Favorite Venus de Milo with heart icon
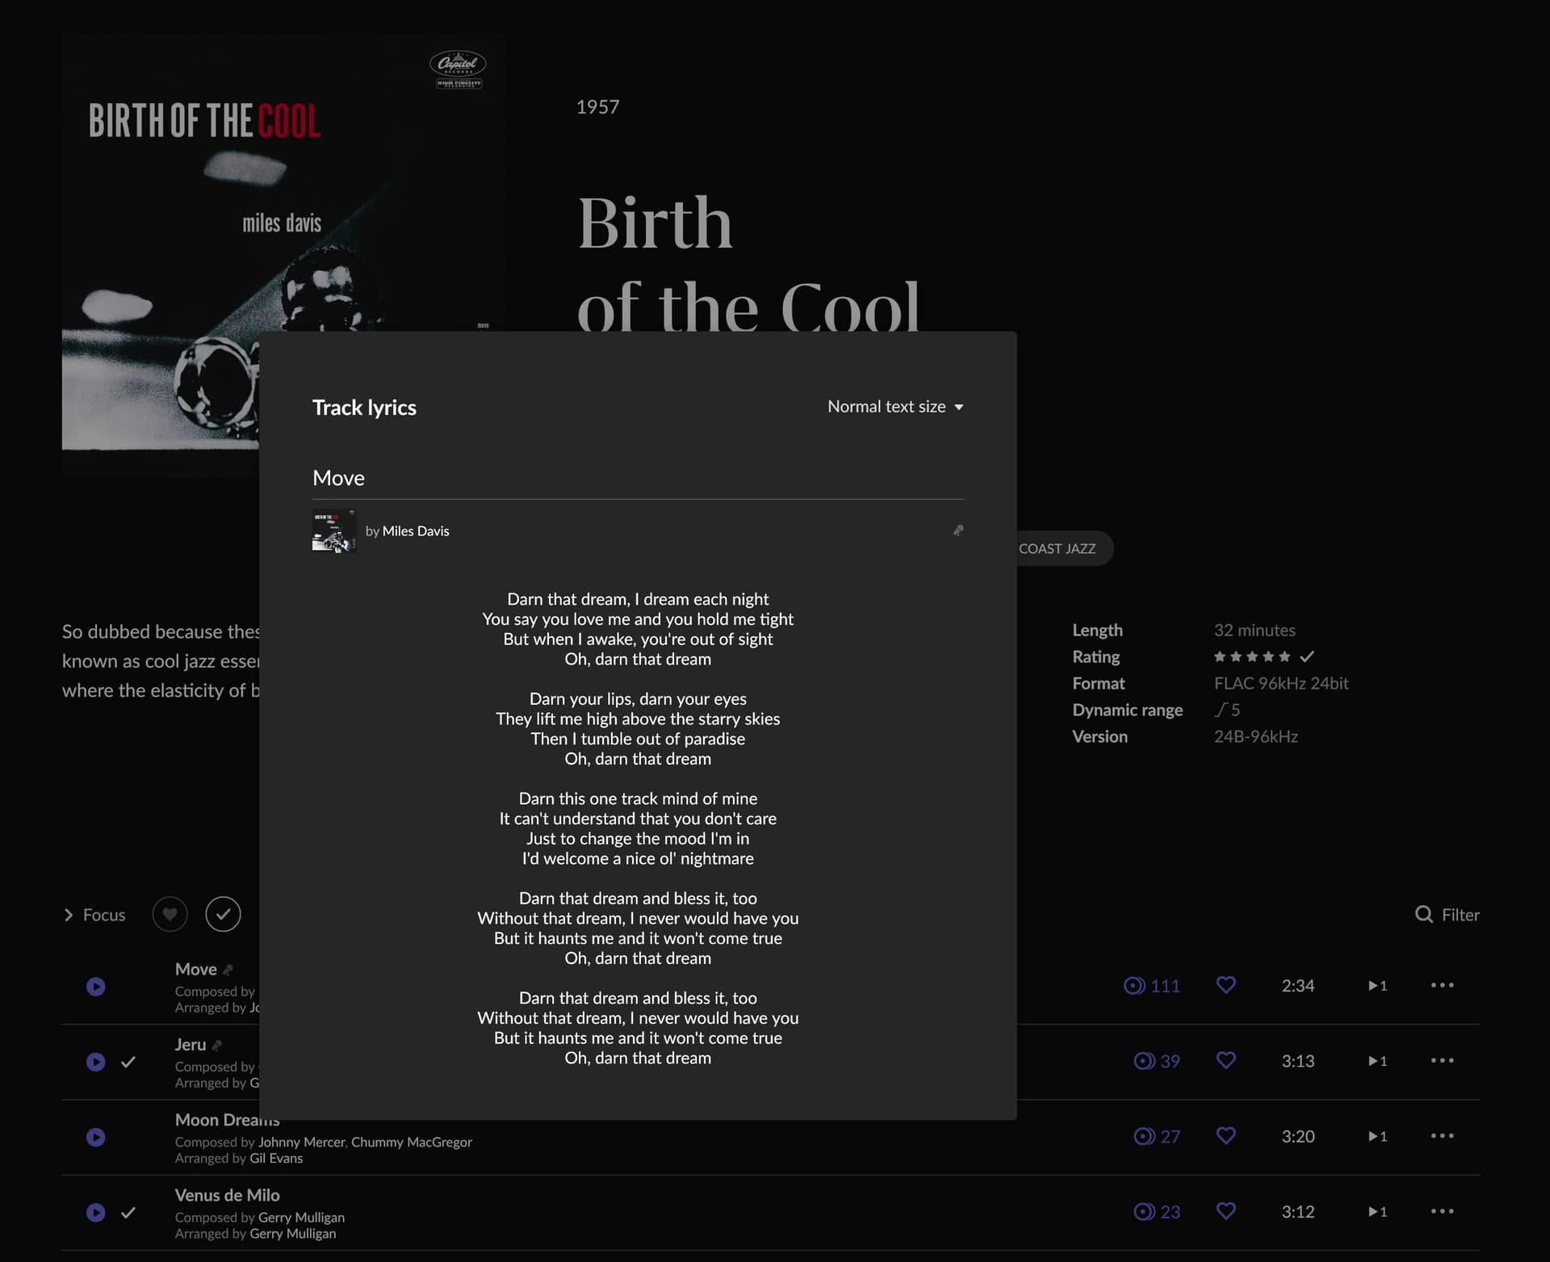 [1225, 1211]
